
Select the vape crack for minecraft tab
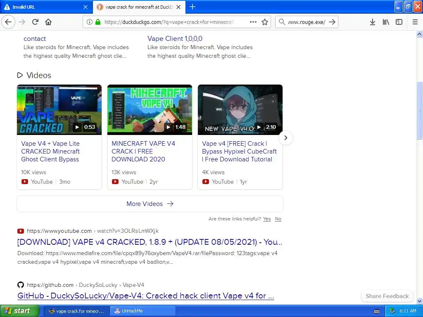139,7
